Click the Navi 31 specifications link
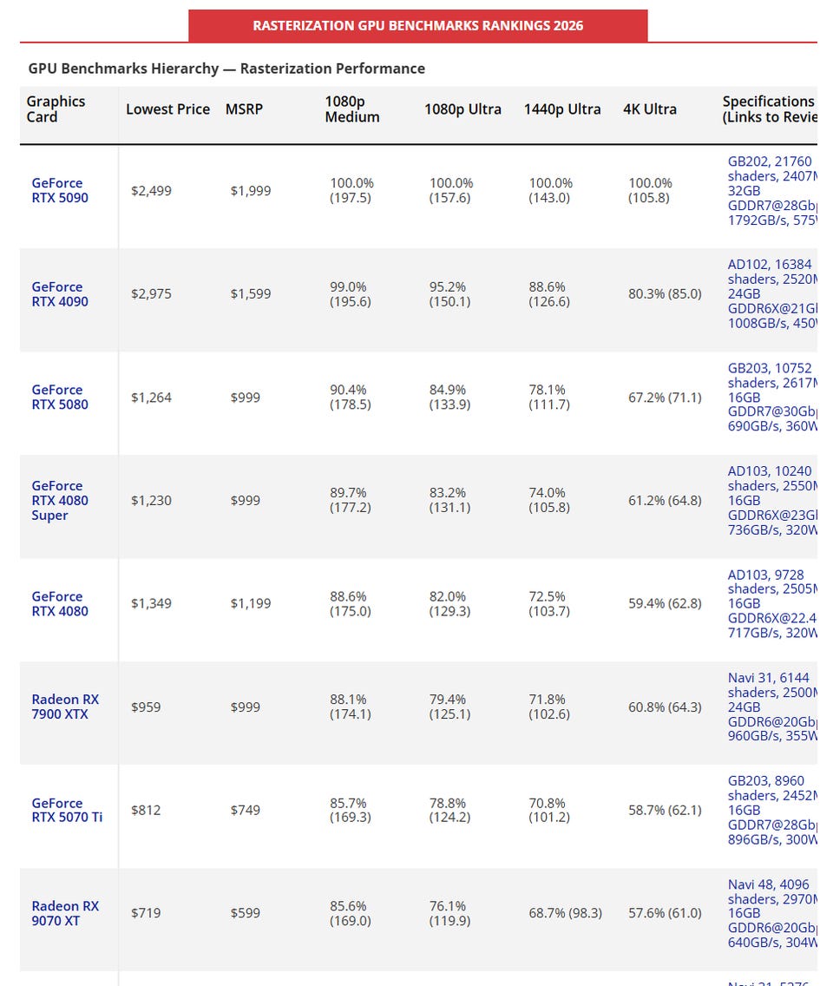833x986 pixels. tap(772, 707)
